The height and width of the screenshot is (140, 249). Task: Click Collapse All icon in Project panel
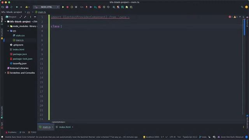[25, 17]
